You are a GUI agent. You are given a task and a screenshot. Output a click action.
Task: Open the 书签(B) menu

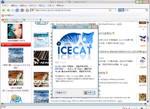tap(42, 5)
